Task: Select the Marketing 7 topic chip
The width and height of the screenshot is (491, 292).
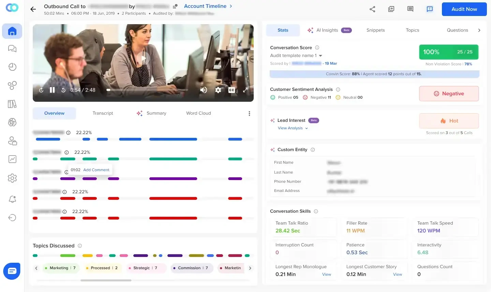Action: (61, 268)
